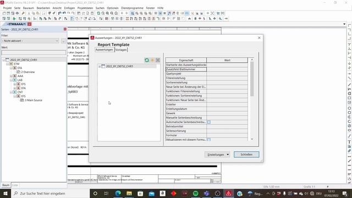
Task: Close the ETM&AAA/1 page tab
Action: click(29, 24)
